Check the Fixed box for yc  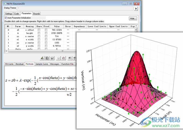pos(46,43)
